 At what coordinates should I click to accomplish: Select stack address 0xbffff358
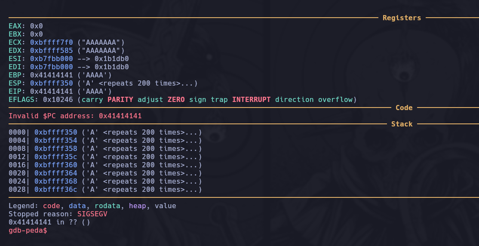pyautogui.click(x=55, y=148)
